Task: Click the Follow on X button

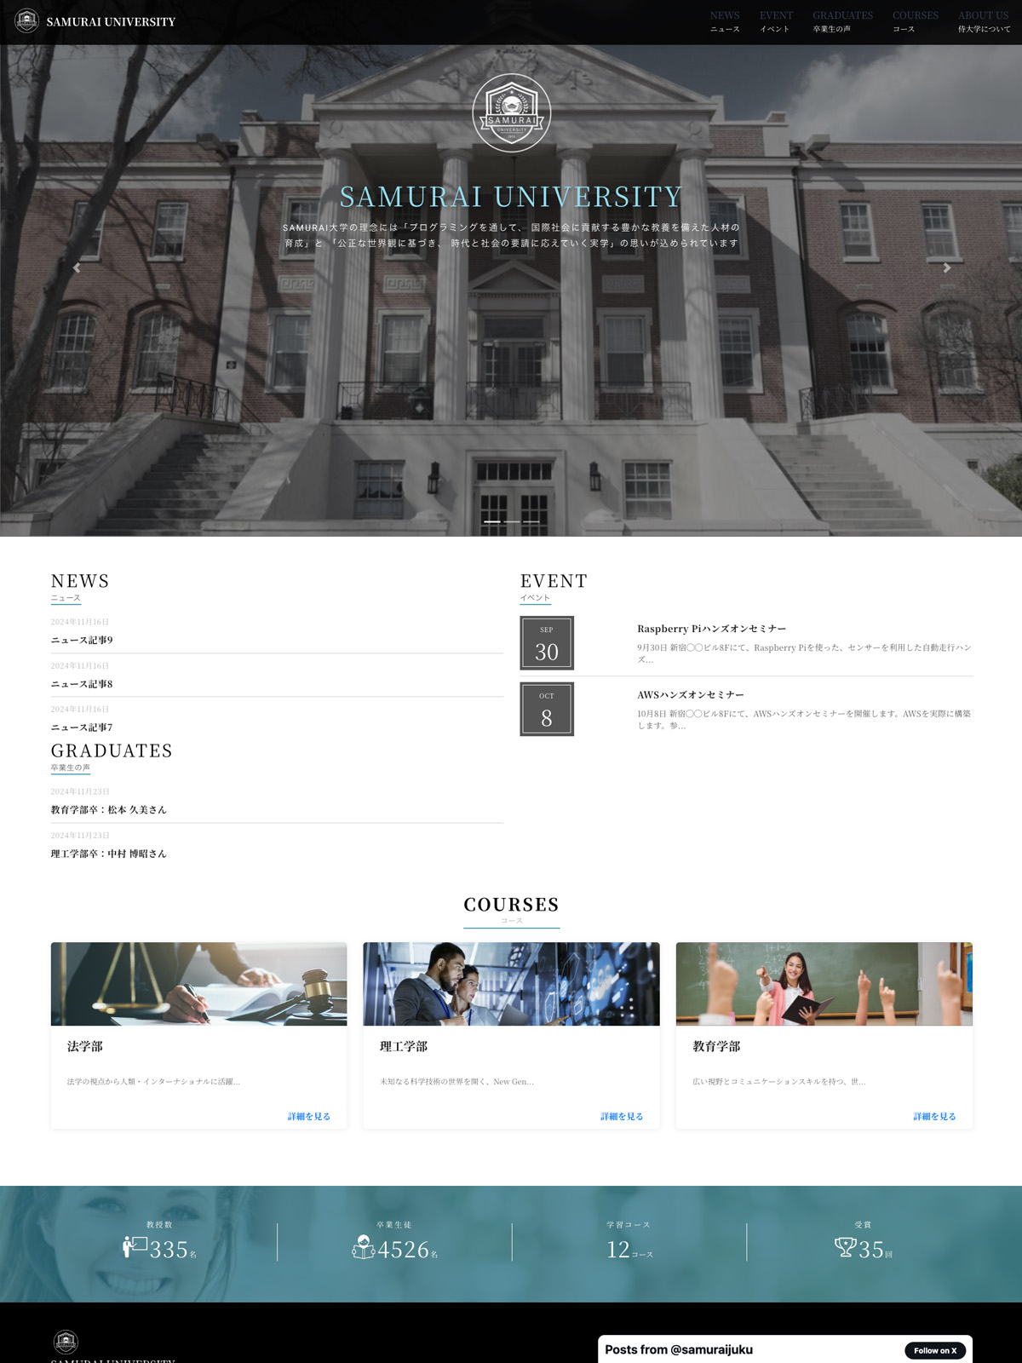Action: 935,1350
